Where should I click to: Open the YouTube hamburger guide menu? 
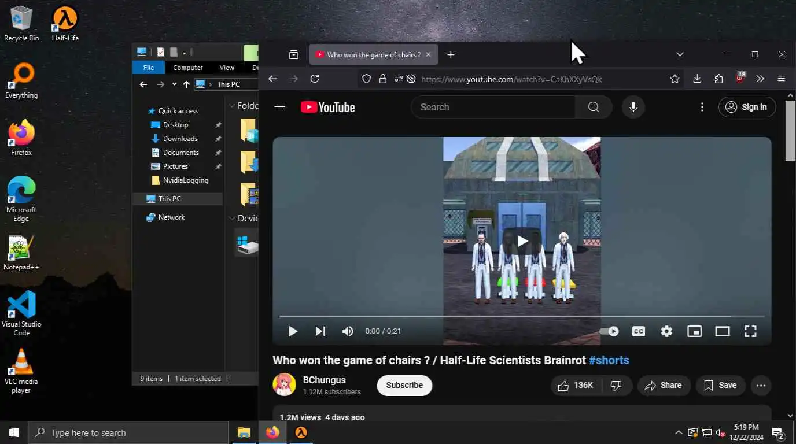click(x=280, y=107)
